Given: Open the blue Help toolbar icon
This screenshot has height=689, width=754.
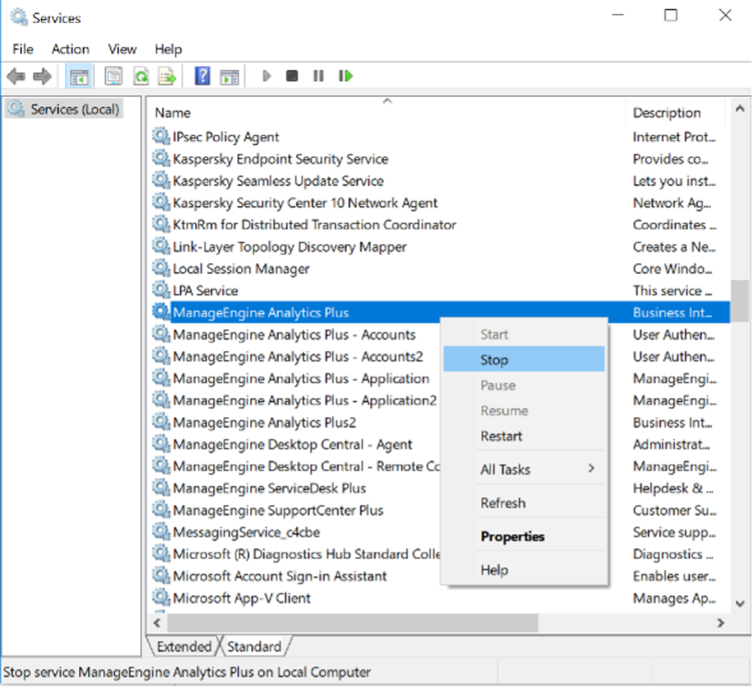Looking at the screenshot, I should (202, 77).
